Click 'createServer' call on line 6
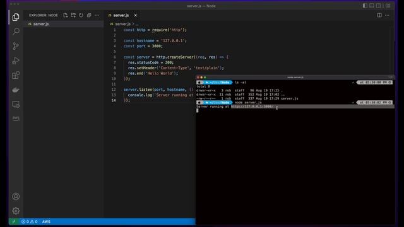 pos(181,57)
